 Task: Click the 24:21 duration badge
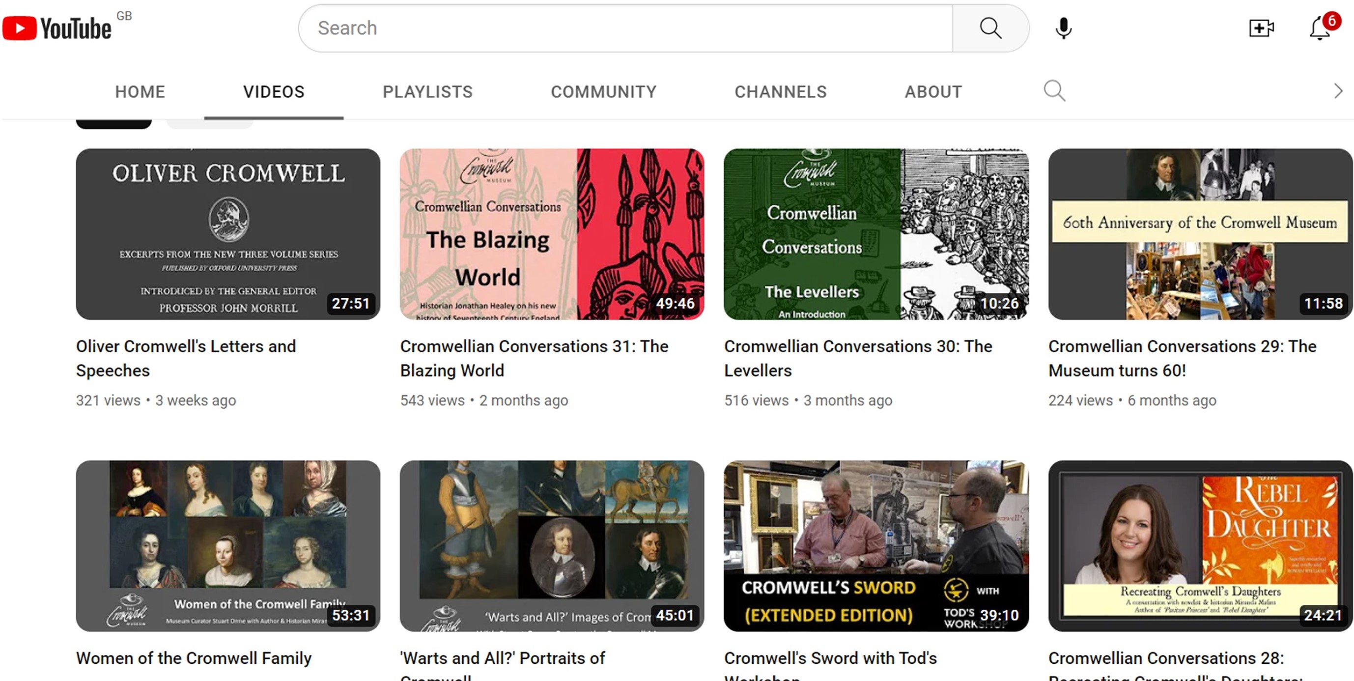pos(1323,615)
